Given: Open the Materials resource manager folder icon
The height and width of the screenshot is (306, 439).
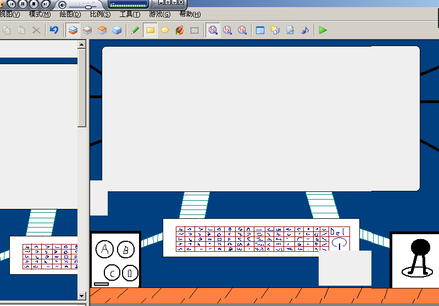Looking at the screenshot, I should click(x=275, y=30).
